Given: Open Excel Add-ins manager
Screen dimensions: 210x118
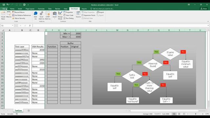Looking at the screenshot, I should click(41, 15).
